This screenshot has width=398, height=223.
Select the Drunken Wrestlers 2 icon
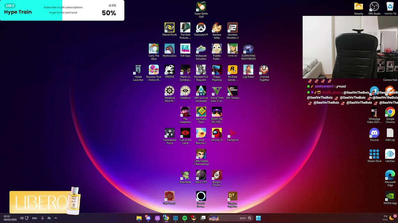point(233,31)
